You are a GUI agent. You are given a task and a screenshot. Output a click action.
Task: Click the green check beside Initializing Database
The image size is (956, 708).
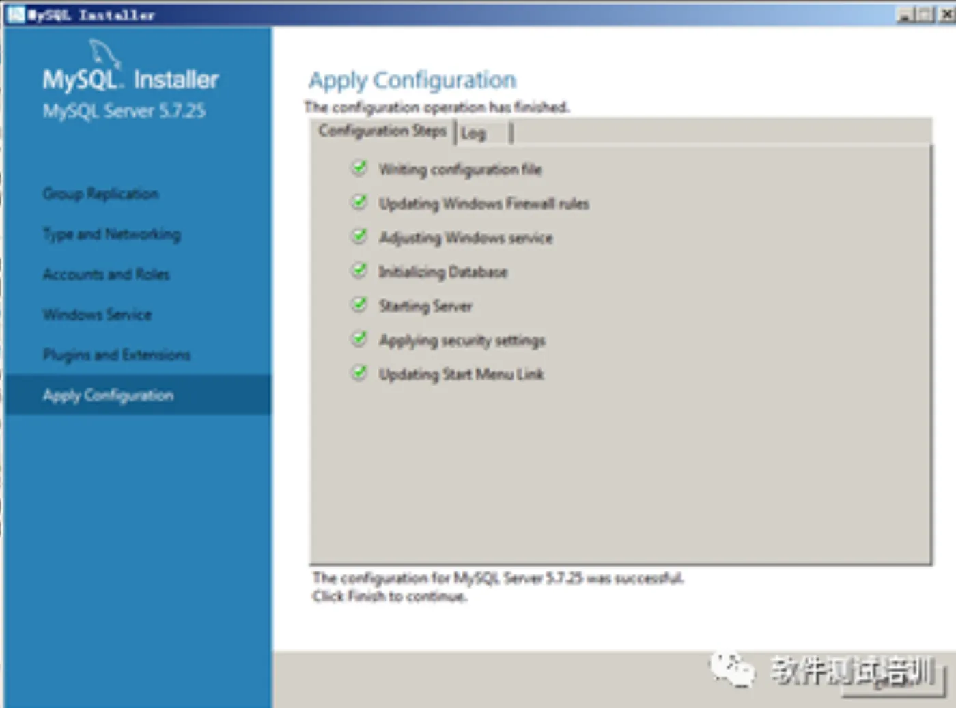358,270
